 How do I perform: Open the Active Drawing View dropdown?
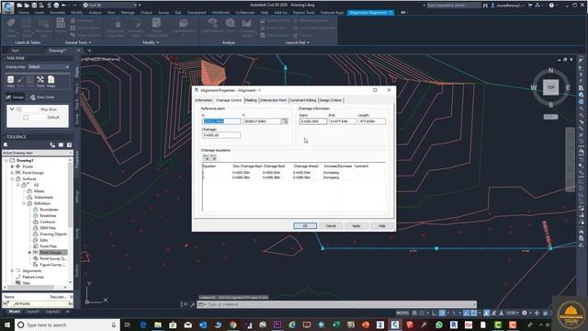37,154
